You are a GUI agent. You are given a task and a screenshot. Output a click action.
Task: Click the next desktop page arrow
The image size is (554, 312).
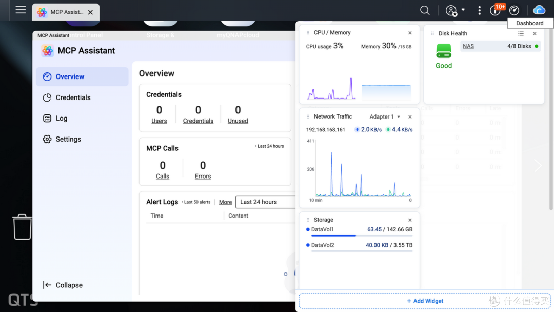click(538, 165)
